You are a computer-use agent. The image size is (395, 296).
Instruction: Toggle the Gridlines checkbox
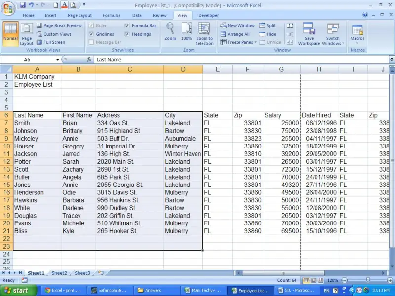click(91, 34)
